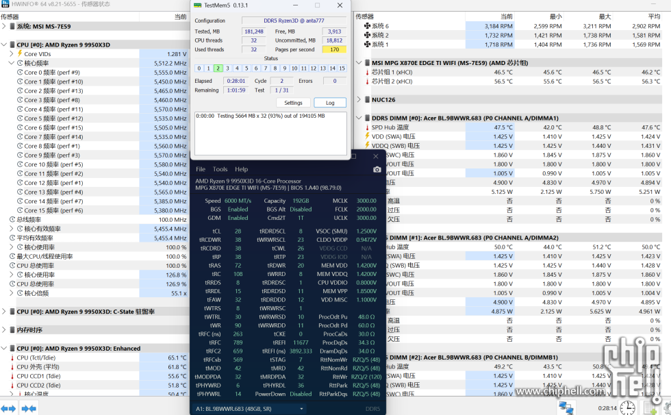Click the Configuration field DDR5 Ryzen3D @ anta777
Viewport: 671px width, 415px height.
tap(294, 21)
